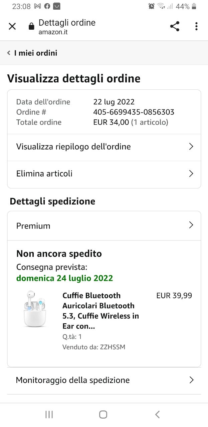Tap the white earbuds product thumbnail
The width and height of the screenshot is (208, 427).
(x=34, y=309)
